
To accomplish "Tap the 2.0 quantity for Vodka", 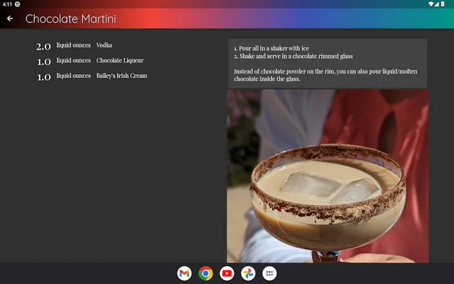I will (x=43, y=46).
